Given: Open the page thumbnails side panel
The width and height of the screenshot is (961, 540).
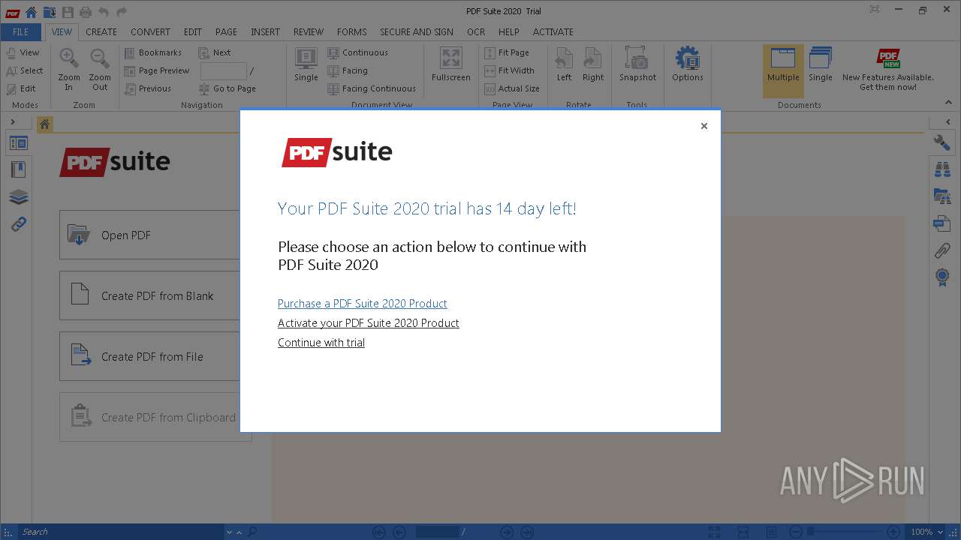Looking at the screenshot, I should click(19, 142).
